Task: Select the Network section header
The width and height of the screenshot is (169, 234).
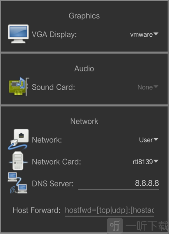Action: pos(84,121)
